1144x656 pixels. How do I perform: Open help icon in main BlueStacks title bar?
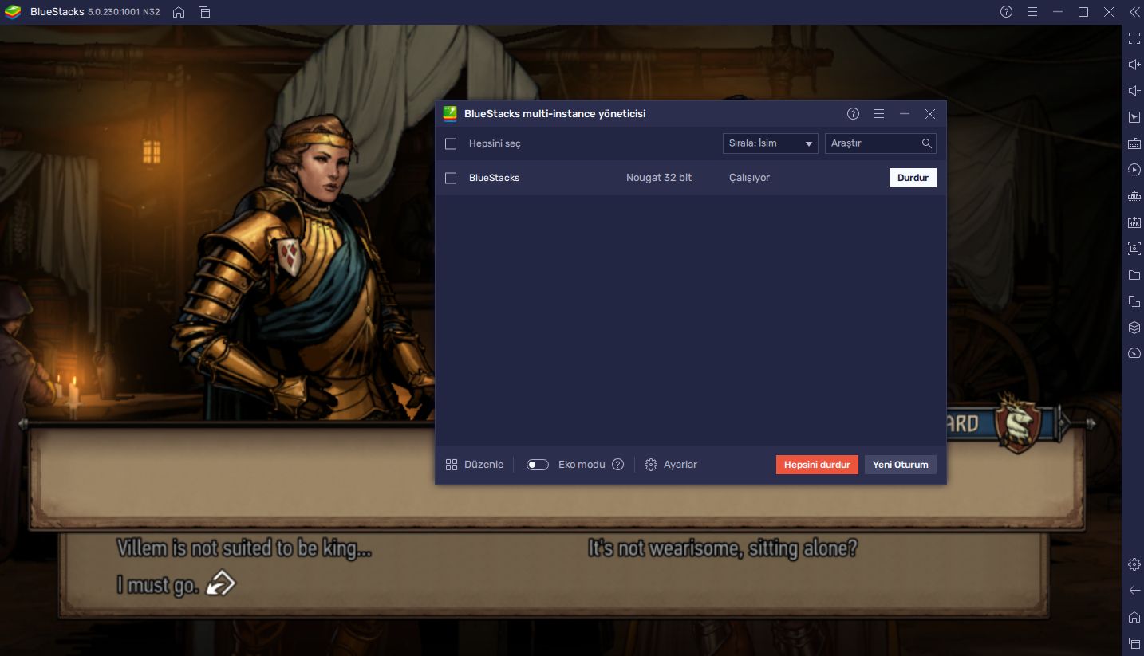pyautogui.click(x=1006, y=12)
